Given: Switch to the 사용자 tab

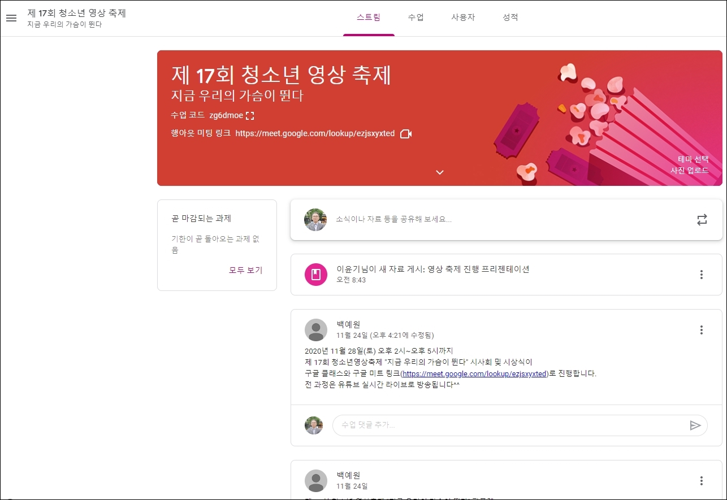Looking at the screenshot, I should 463,18.
